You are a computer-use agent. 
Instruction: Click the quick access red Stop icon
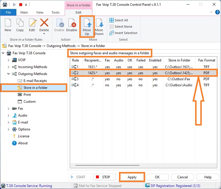(x=21, y=5)
